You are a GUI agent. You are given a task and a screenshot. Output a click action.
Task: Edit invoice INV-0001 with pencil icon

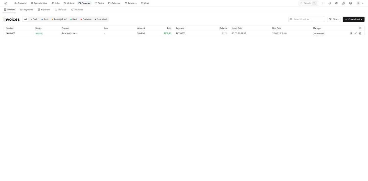pyautogui.click(x=355, y=33)
